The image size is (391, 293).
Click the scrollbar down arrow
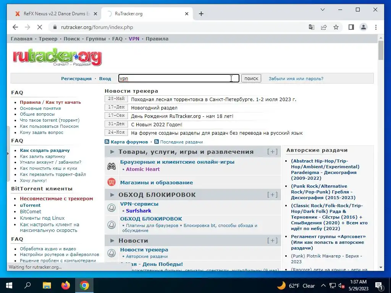(381, 267)
